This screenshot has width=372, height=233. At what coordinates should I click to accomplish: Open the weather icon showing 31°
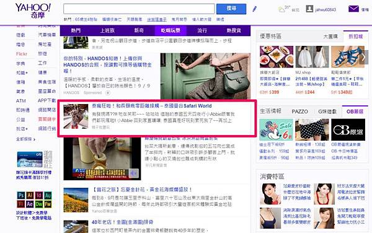(281, 9)
